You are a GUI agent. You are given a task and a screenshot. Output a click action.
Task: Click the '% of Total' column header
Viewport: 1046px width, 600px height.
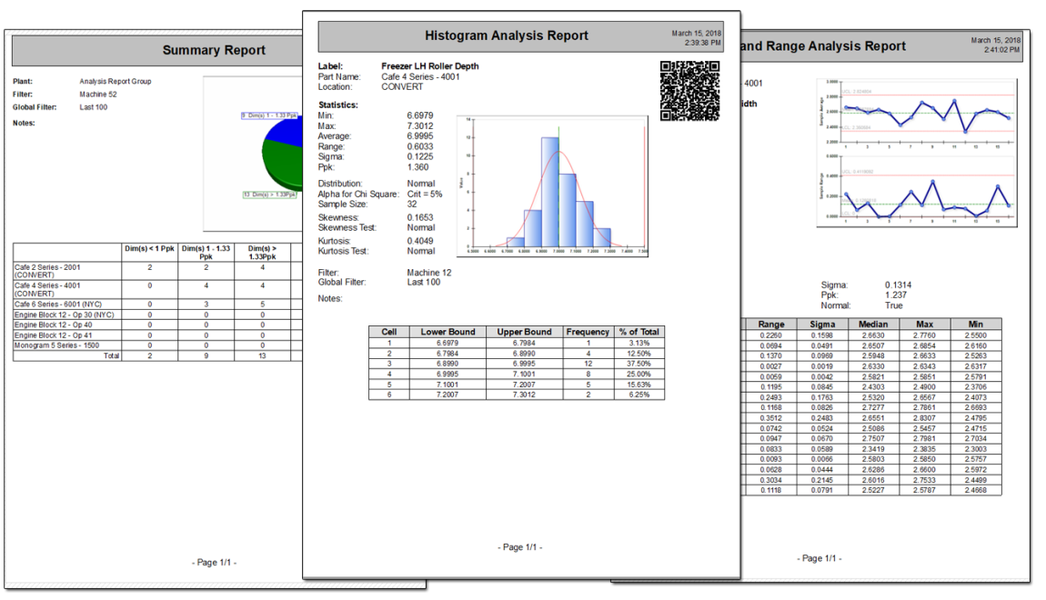point(639,332)
